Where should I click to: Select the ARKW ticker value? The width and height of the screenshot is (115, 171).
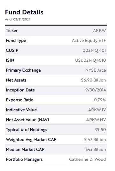coord(99,31)
